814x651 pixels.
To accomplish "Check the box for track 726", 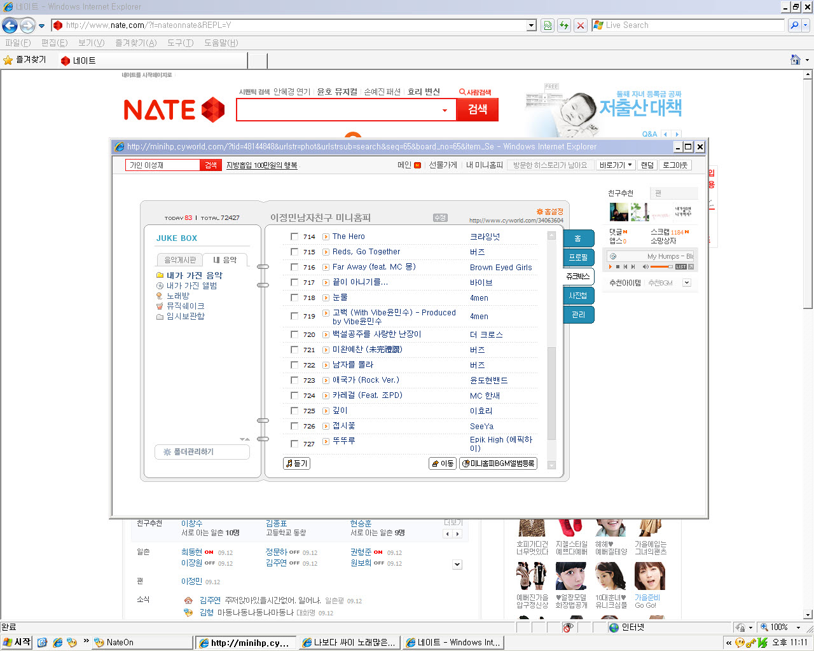I will pyautogui.click(x=294, y=426).
